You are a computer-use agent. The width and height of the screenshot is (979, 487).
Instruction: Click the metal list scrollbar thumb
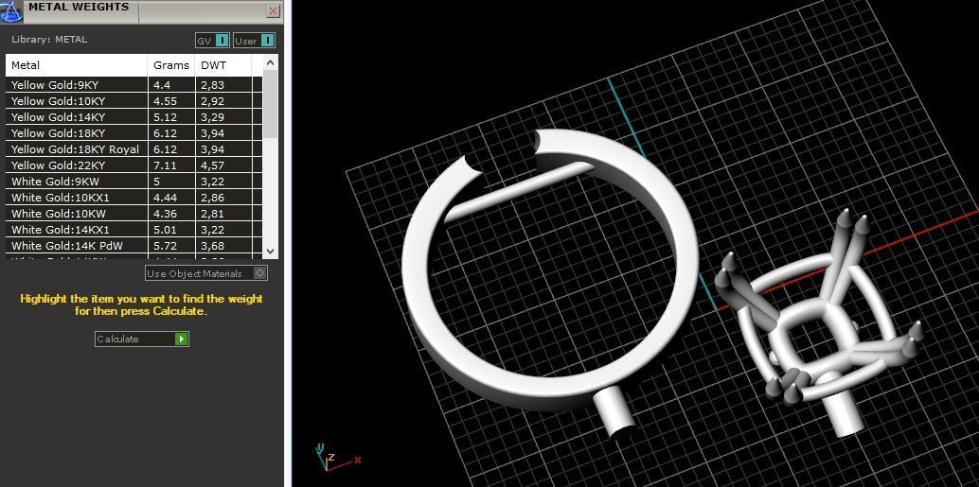pyautogui.click(x=270, y=103)
